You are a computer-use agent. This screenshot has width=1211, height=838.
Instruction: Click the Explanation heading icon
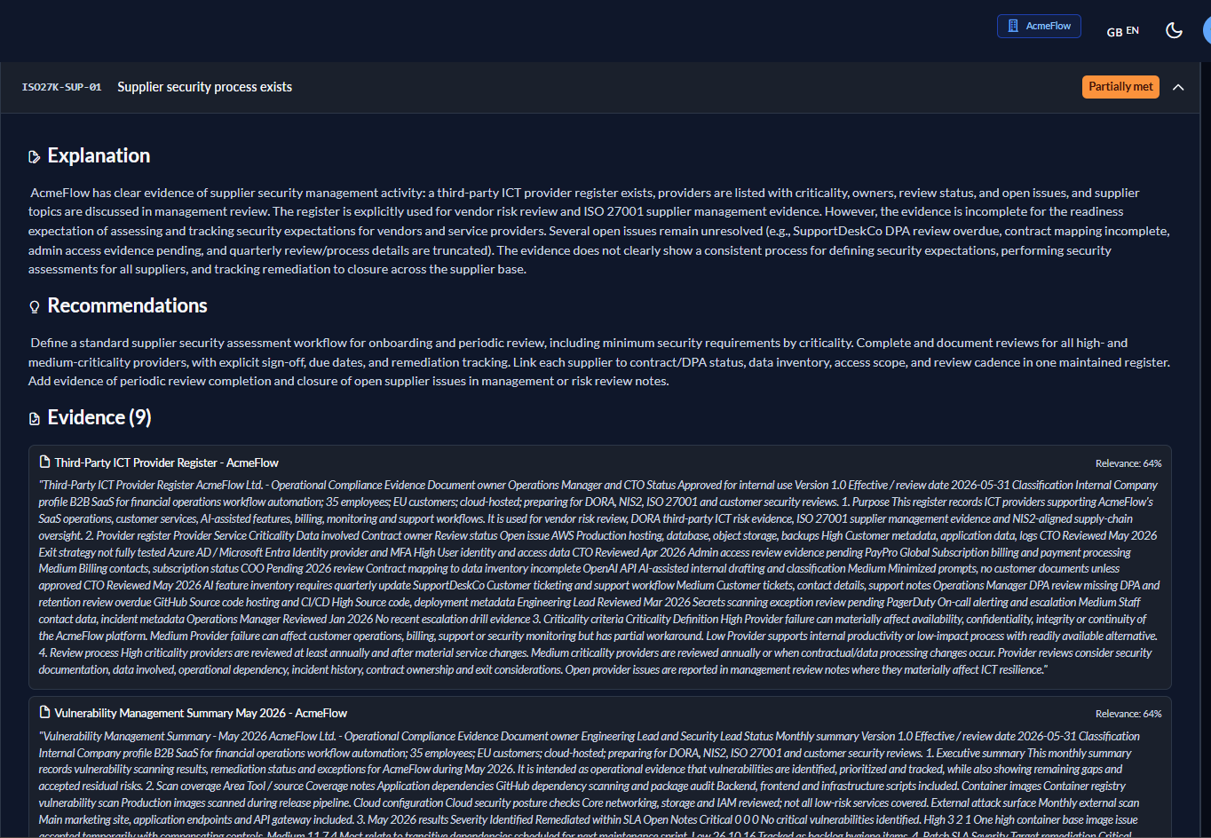pos(35,157)
